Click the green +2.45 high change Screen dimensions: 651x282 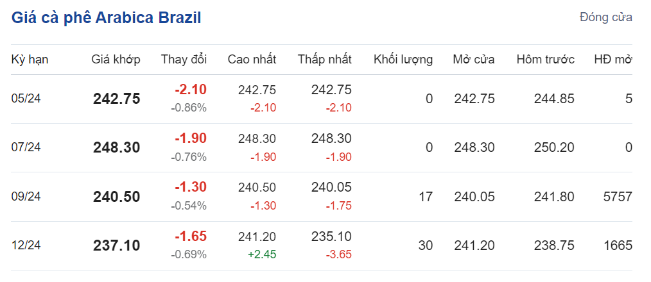click(x=263, y=254)
